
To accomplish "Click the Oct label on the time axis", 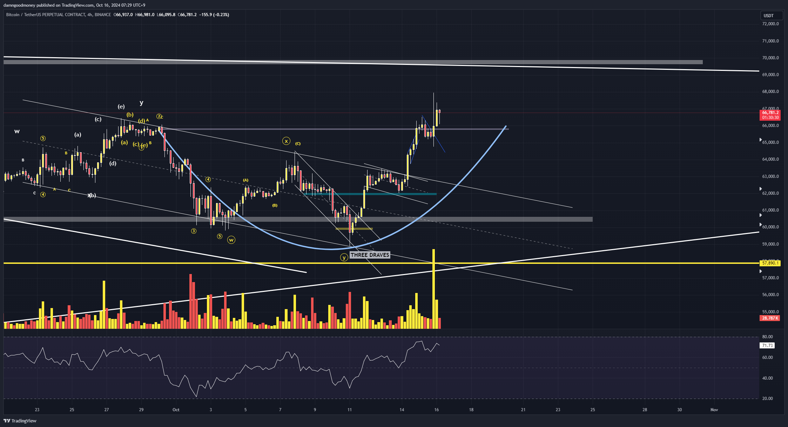I will tap(175, 409).
